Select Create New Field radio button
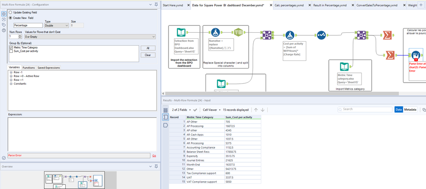Image resolution: width=426 pixels, height=189 pixels. click(11, 17)
